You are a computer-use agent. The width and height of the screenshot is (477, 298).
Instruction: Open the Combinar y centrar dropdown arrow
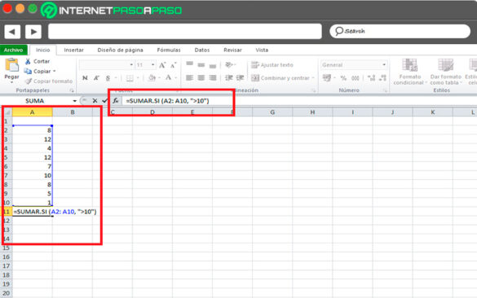click(x=313, y=78)
